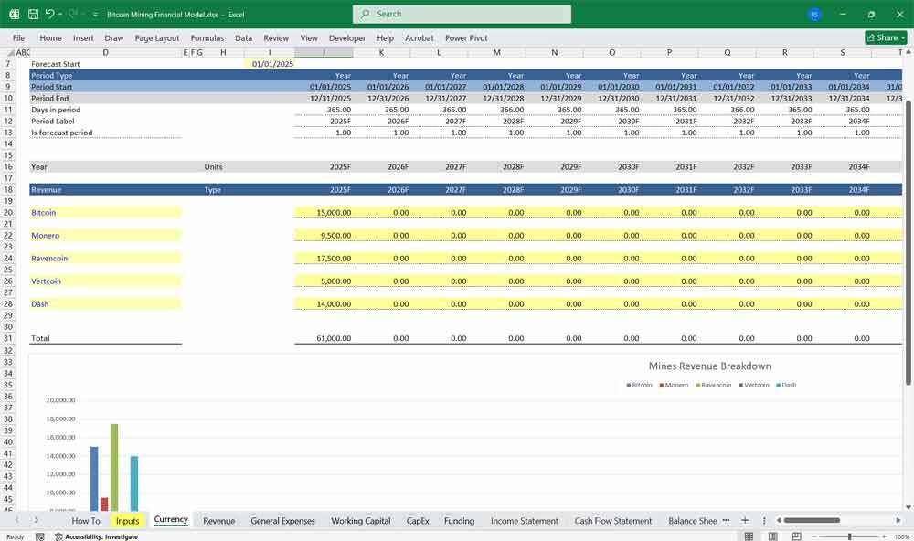Select the row 20 header

click(x=8, y=213)
